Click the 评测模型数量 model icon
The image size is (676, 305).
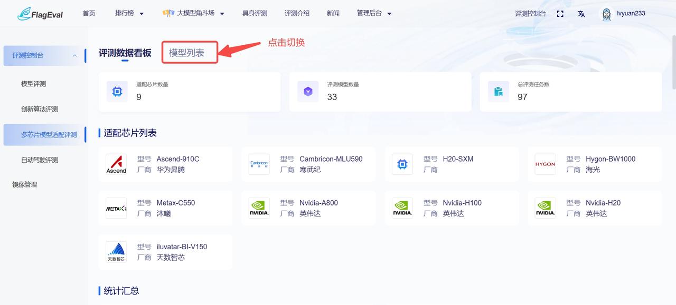(x=308, y=92)
